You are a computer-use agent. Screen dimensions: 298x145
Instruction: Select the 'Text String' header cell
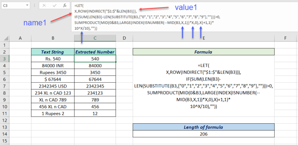point(53,52)
